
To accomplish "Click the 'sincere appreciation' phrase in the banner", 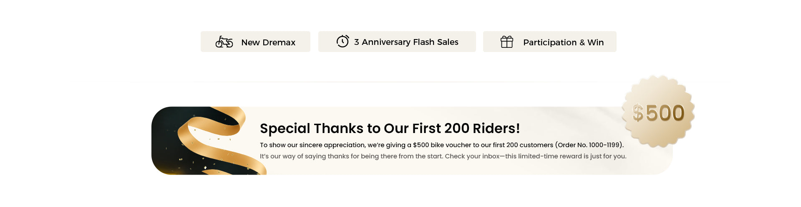I will [332, 145].
